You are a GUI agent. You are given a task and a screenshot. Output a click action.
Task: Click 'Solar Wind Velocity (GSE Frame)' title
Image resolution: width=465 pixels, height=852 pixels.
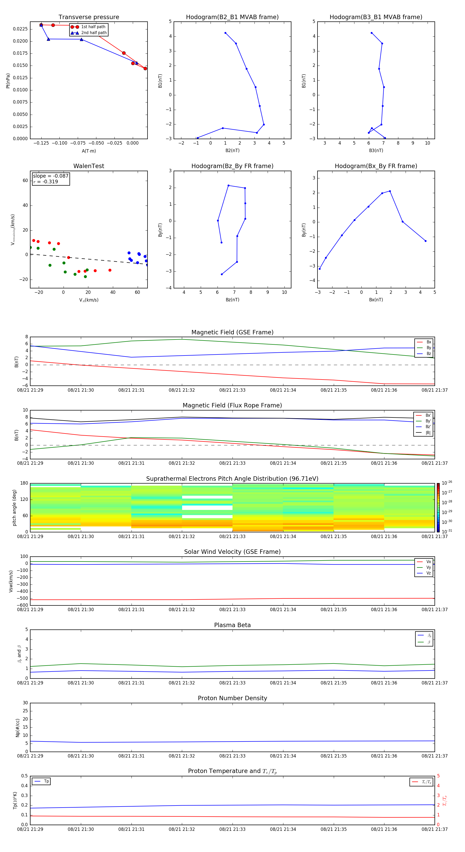point(232,552)
